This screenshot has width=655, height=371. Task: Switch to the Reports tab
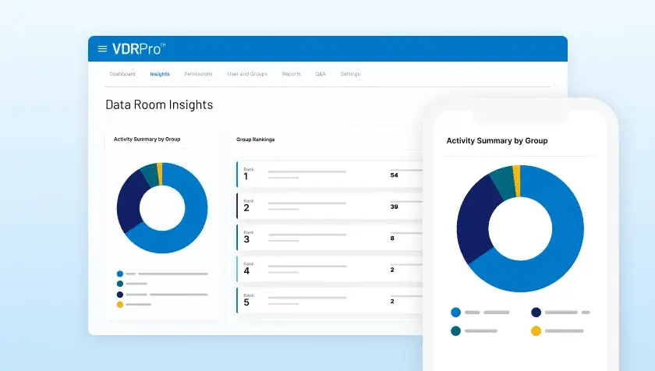(x=292, y=74)
